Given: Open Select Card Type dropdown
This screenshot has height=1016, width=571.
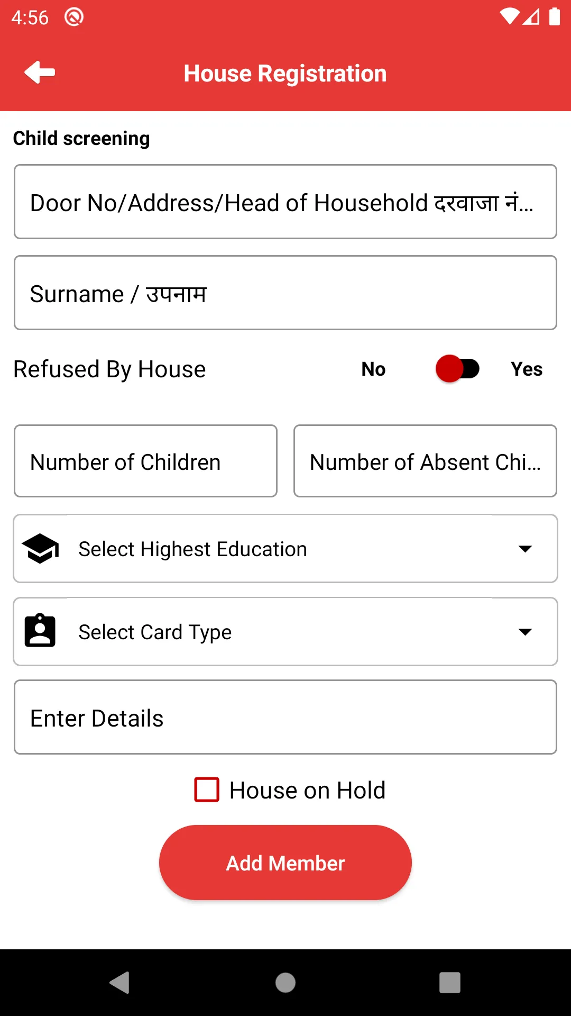Looking at the screenshot, I should pyautogui.click(x=285, y=632).
